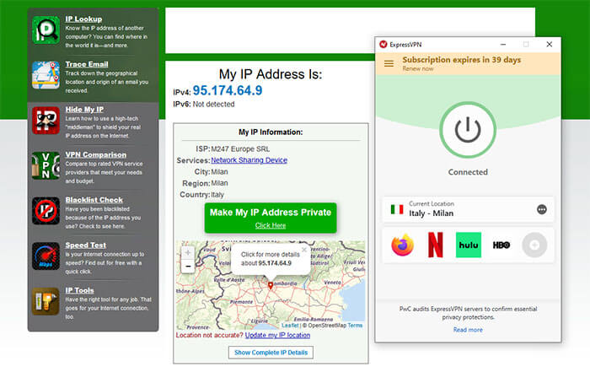Click Read more about PwC audit
The height and width of the screenshot is (372, 590).
tap(468, 330)
